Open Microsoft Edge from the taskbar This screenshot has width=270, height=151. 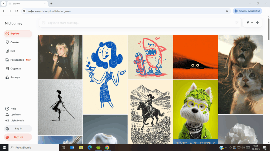pyautogui.click(x=90, y=147)
